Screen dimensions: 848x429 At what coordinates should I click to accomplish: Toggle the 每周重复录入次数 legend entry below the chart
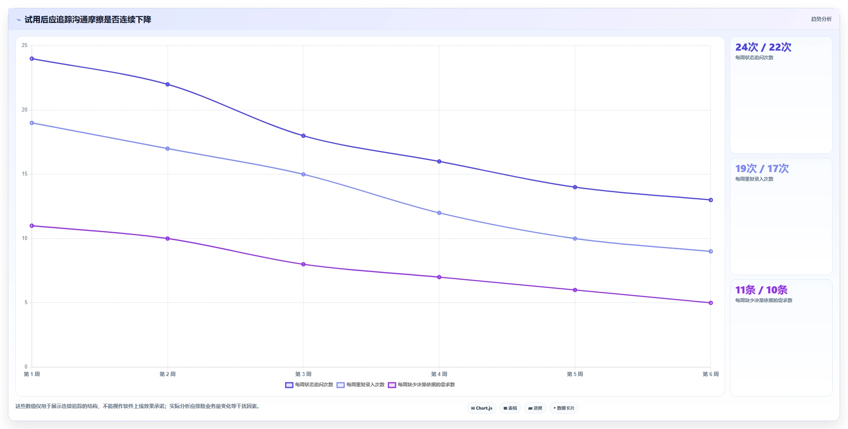click(361, 385)
